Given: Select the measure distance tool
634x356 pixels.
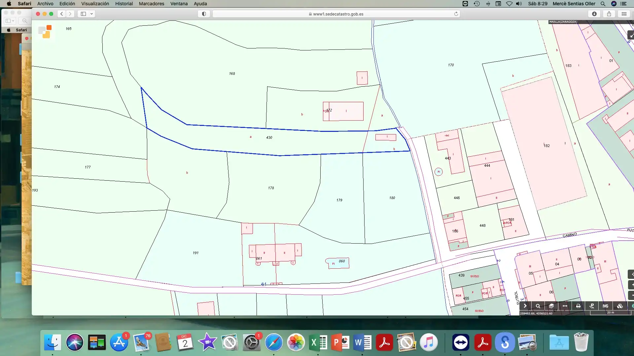Looking at the screenshot, I should pos(565,306).
